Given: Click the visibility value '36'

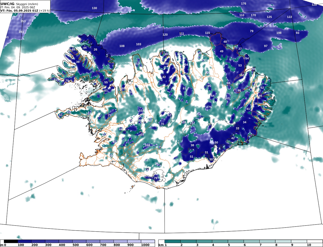Looking at the screenshot, I should [256, 104].
